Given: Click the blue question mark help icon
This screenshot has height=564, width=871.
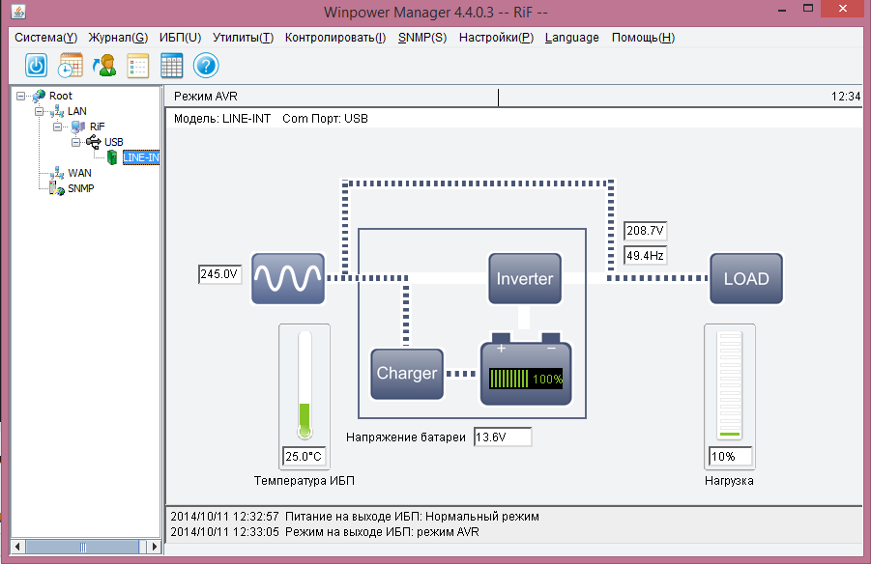Looking at the screenshot, I should tap(206, 66).
